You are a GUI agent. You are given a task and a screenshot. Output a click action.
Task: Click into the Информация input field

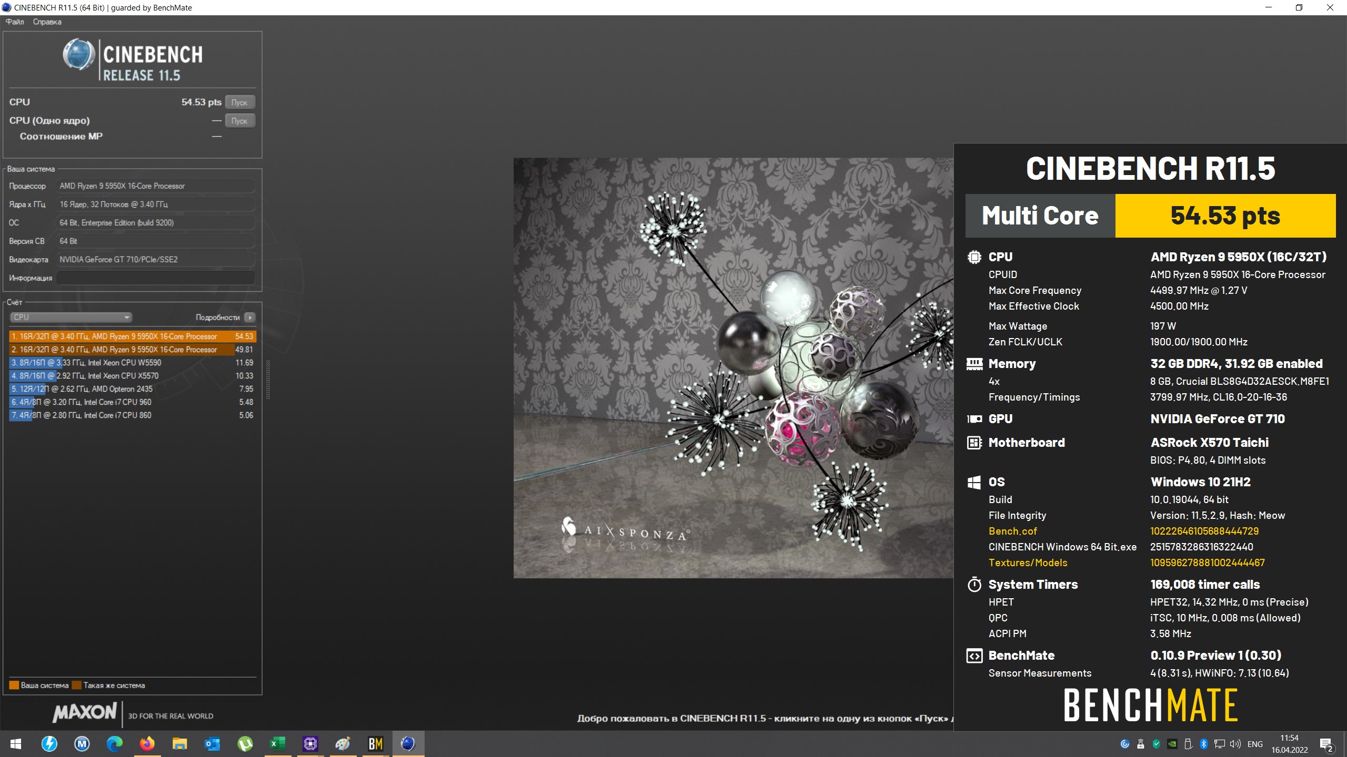pos(156,278)
